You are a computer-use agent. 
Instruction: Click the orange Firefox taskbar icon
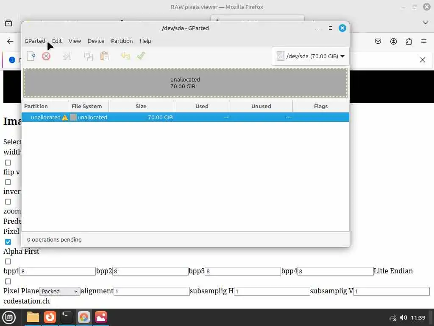50,317
